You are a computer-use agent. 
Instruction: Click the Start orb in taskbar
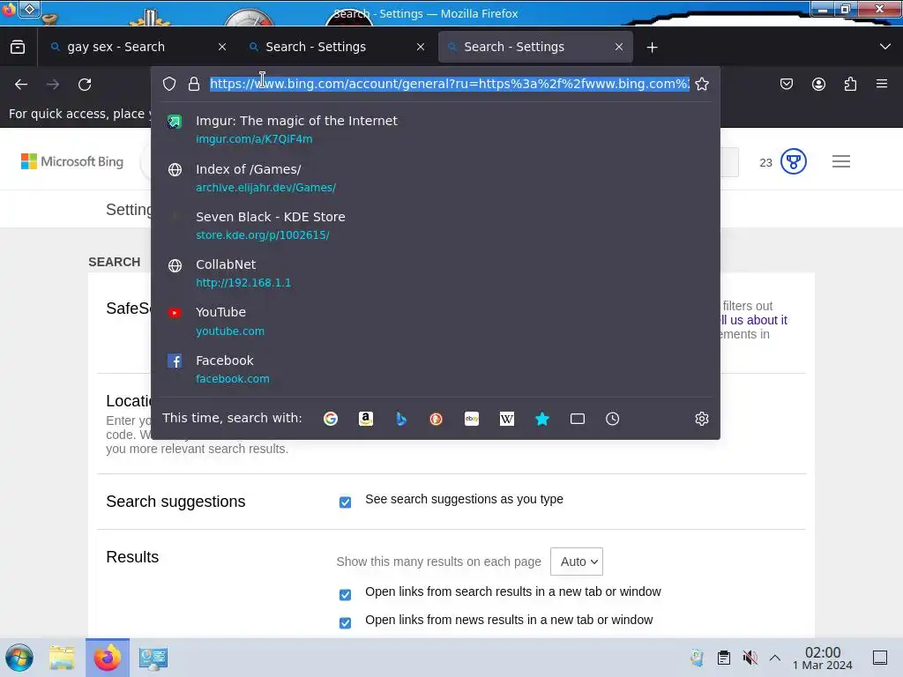(19, 658)
